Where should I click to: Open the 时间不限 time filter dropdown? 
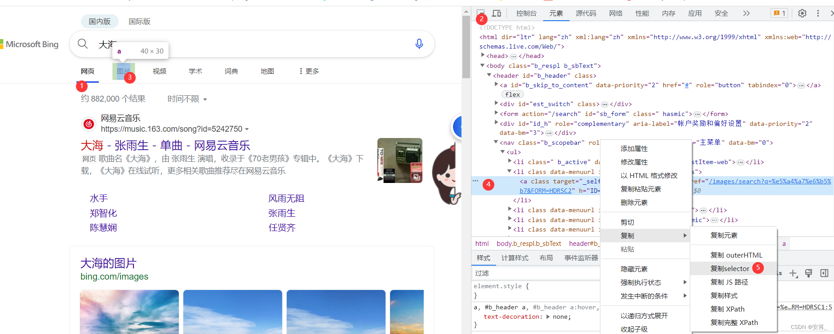tap(187, 99)
